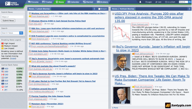Click the 11:27am clock display

point(170,2)
